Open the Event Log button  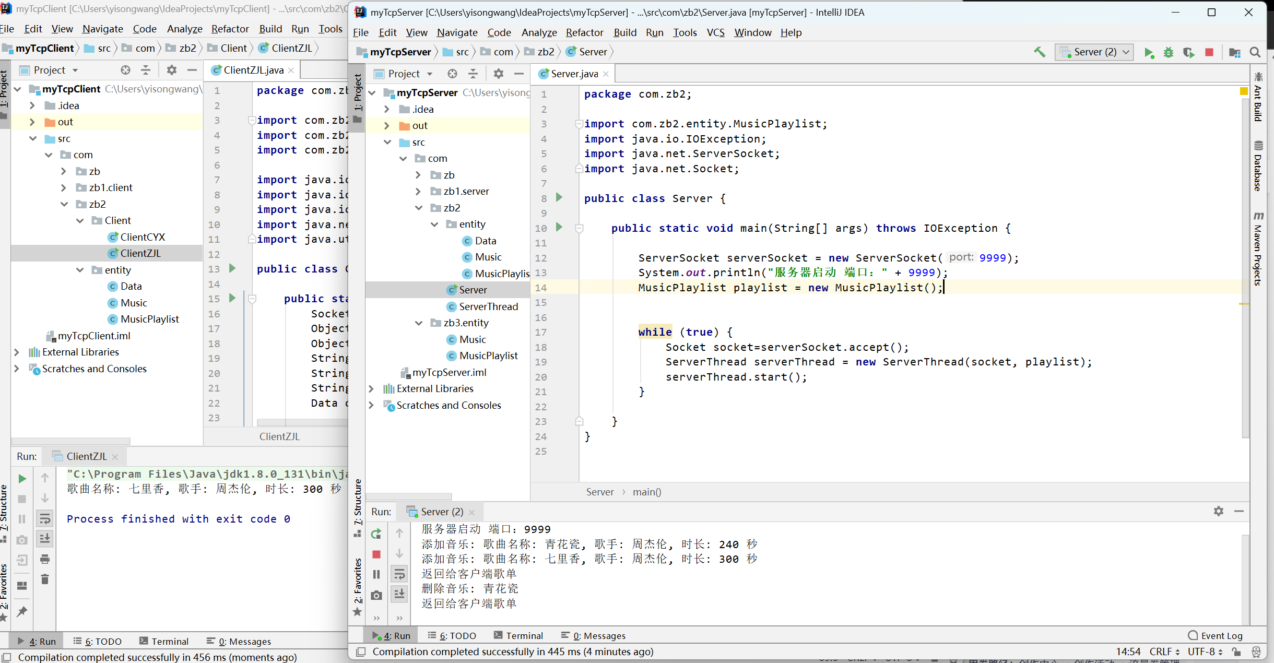click(x=1215, y=635)
